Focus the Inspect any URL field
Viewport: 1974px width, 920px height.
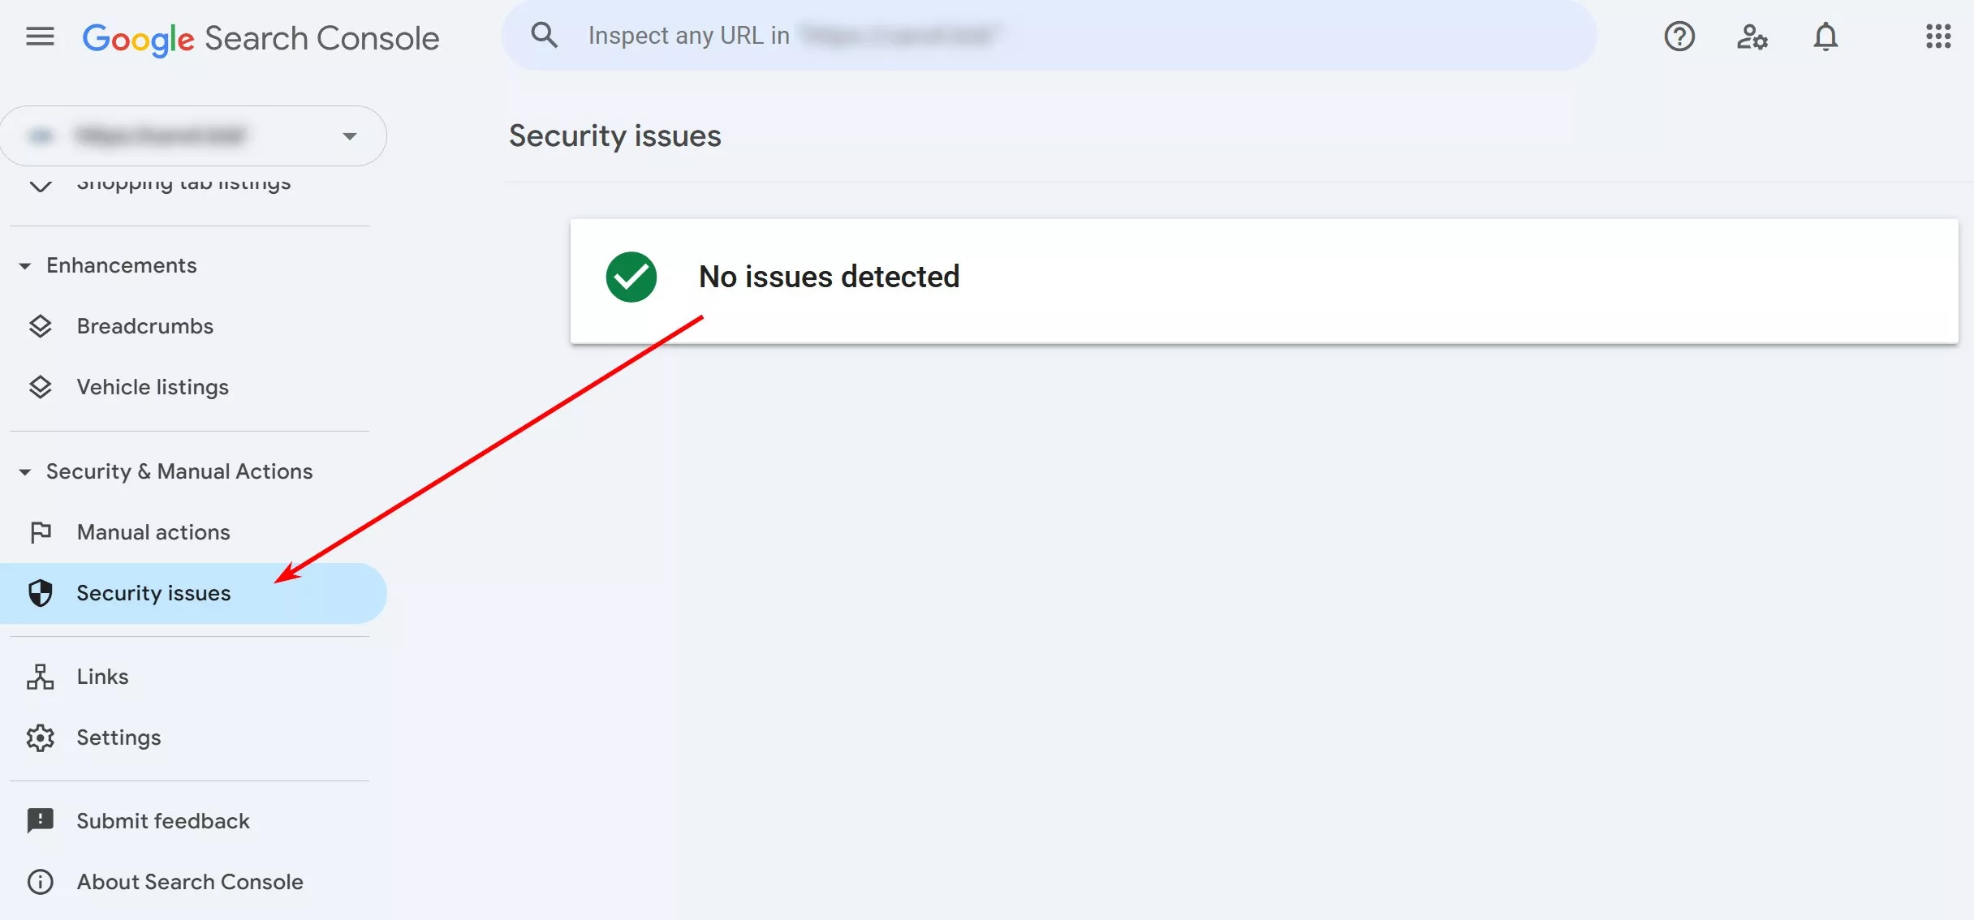(1049, 35)
